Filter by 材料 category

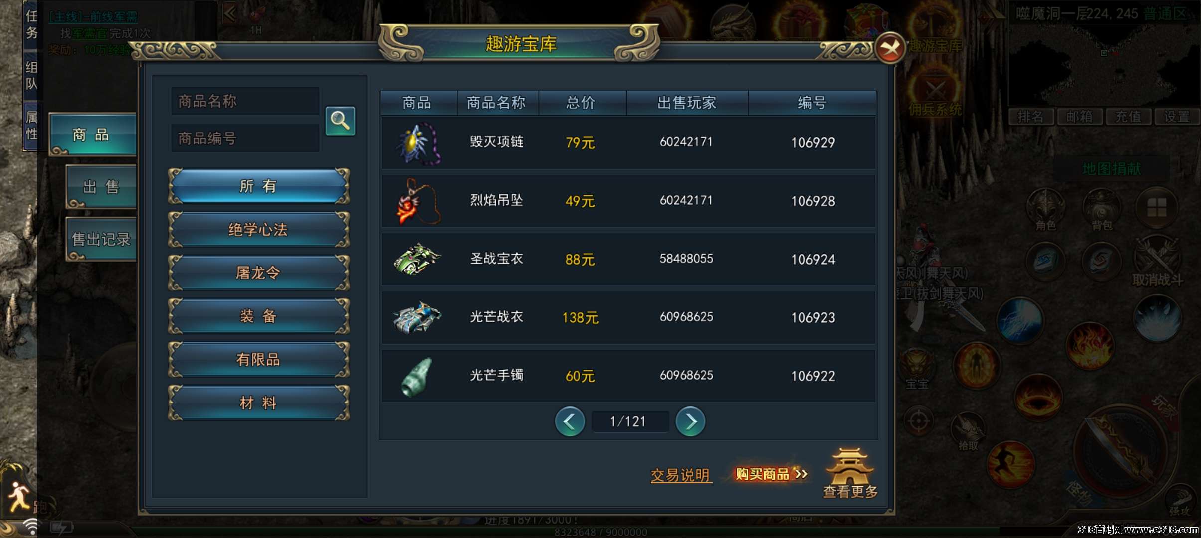point(258,403)
